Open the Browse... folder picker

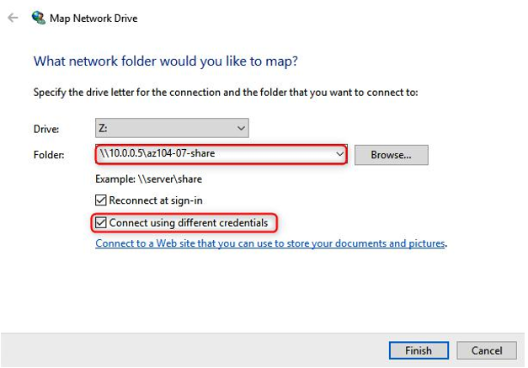[392, 155]
